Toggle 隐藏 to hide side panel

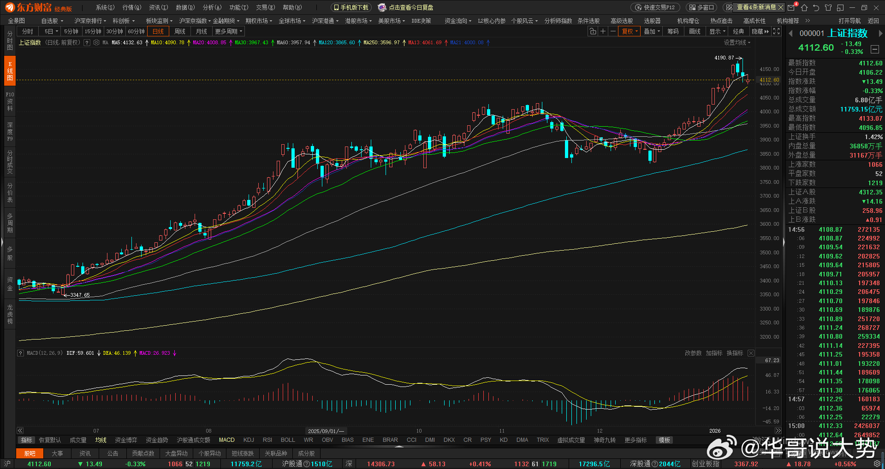pyautogui.click(x=760, y=31)
